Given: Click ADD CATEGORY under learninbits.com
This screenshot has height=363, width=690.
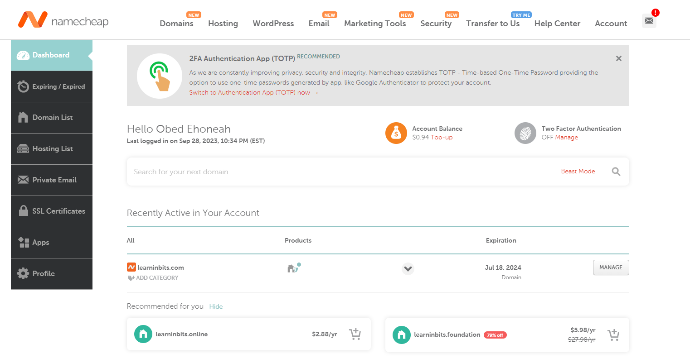Looking at the screenshot, I should (157, 278).
